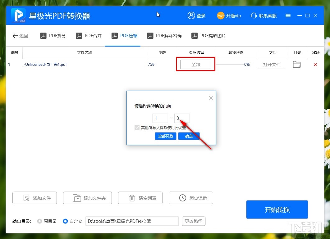
Task: Click the file name -Unlicensed-员工表1.pdf
Action: (x=45, y=64)
